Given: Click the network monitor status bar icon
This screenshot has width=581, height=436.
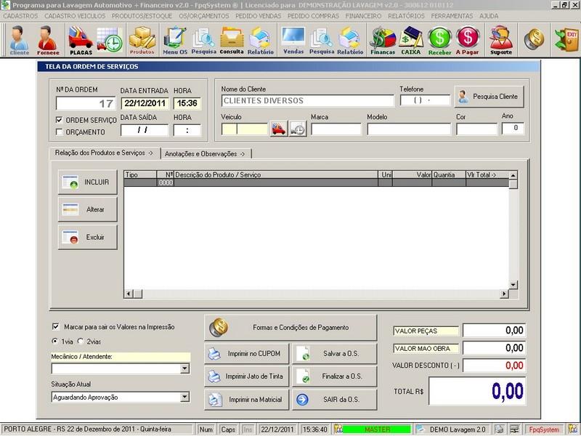Looking at the screenshot, I should (x=515, y=429).
